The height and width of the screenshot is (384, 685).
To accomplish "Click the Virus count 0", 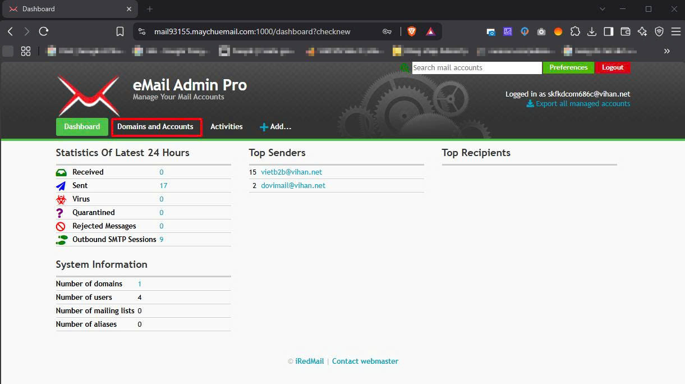I will point(162,199).
